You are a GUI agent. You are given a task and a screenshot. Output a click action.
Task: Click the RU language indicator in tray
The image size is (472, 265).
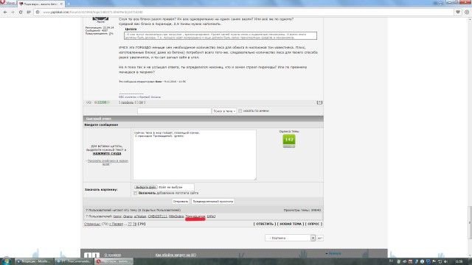pyautogui.click(x=392, y=261)
